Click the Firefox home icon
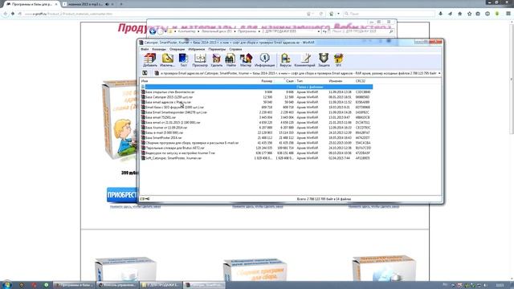514x289 pixels. (x=460, y=14)
